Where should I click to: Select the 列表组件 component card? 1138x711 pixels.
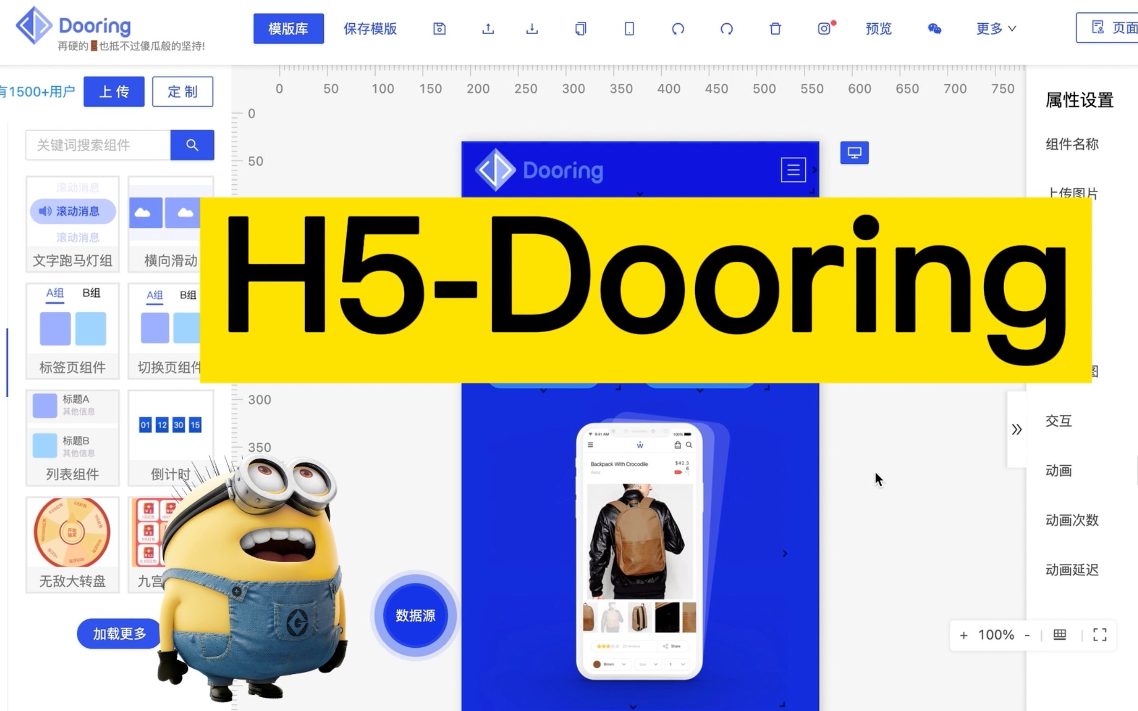click(x=72, y=438)
